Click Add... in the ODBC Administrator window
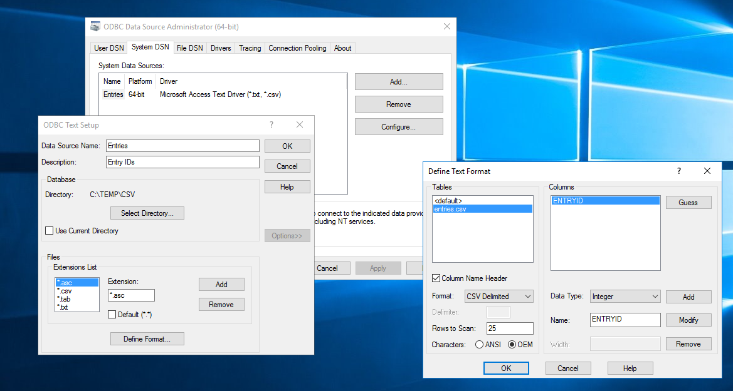Screen dimensions: 733x391 pos(399,82)
